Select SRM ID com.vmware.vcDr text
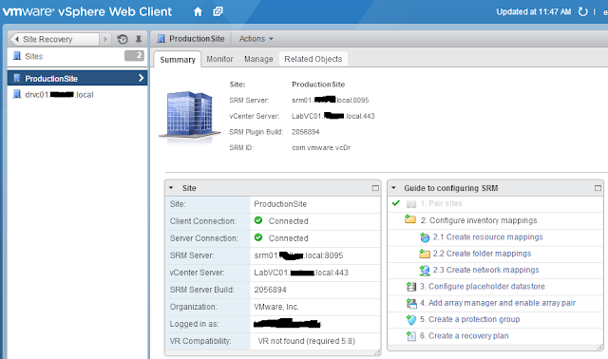The width and height of the screenshot is (608, 359). tap(321, 148)
